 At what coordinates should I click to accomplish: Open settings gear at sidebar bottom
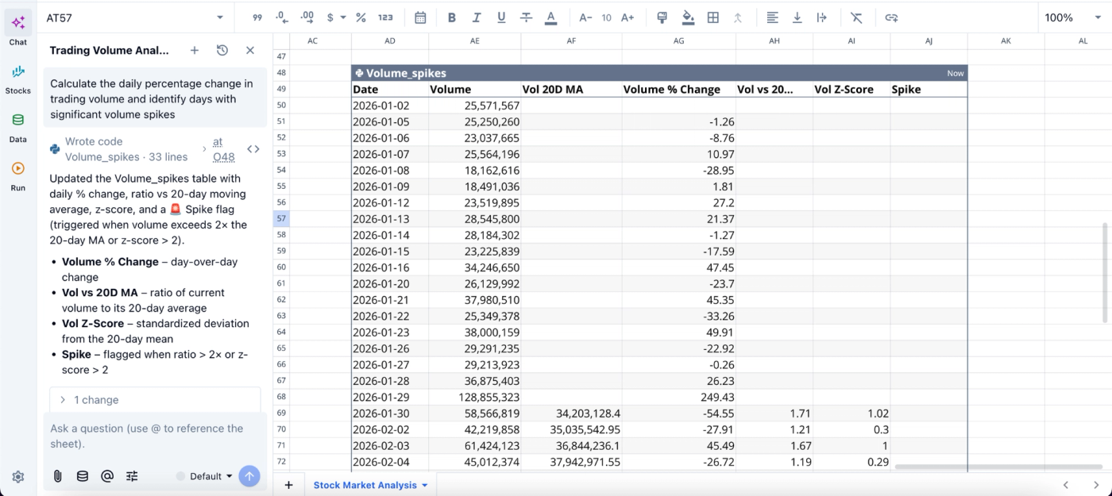[18, 476]
